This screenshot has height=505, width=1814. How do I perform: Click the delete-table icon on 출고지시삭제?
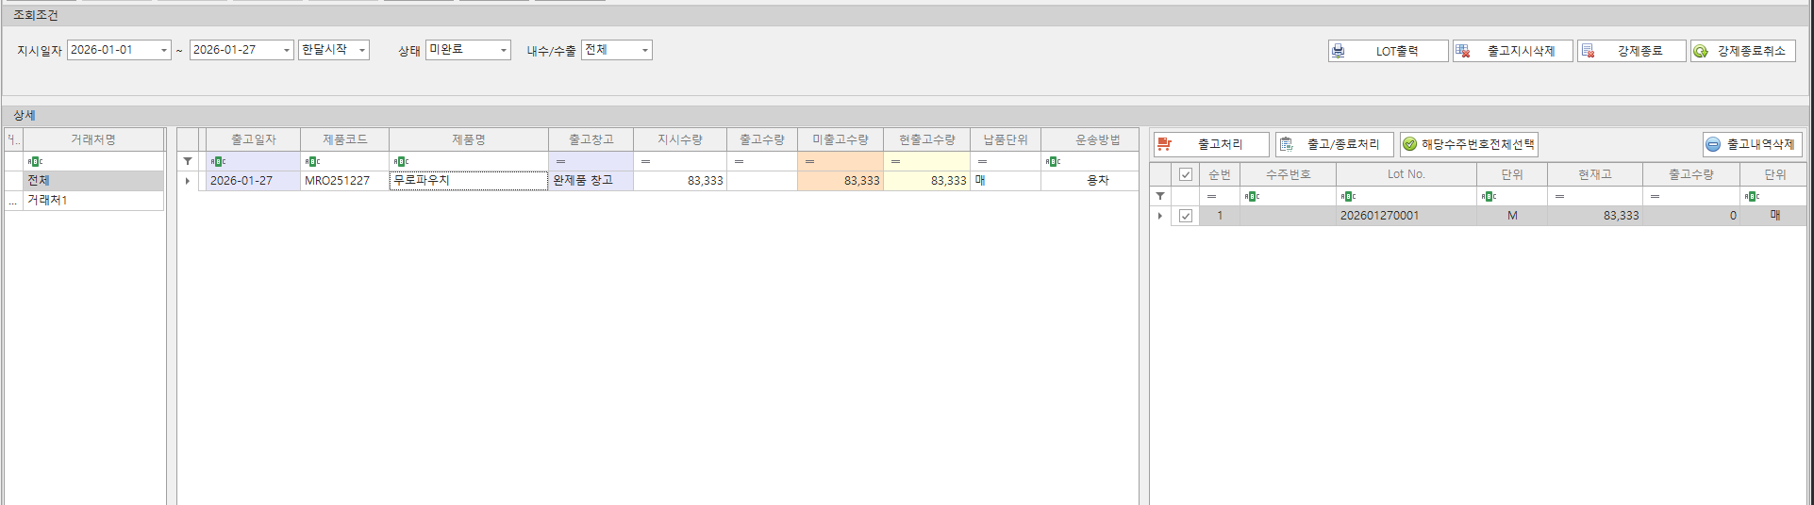pos(1463,51)
